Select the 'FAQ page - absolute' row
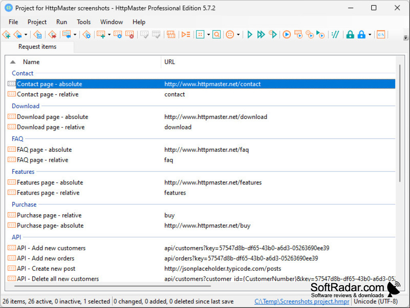 [x=201, y=149]
